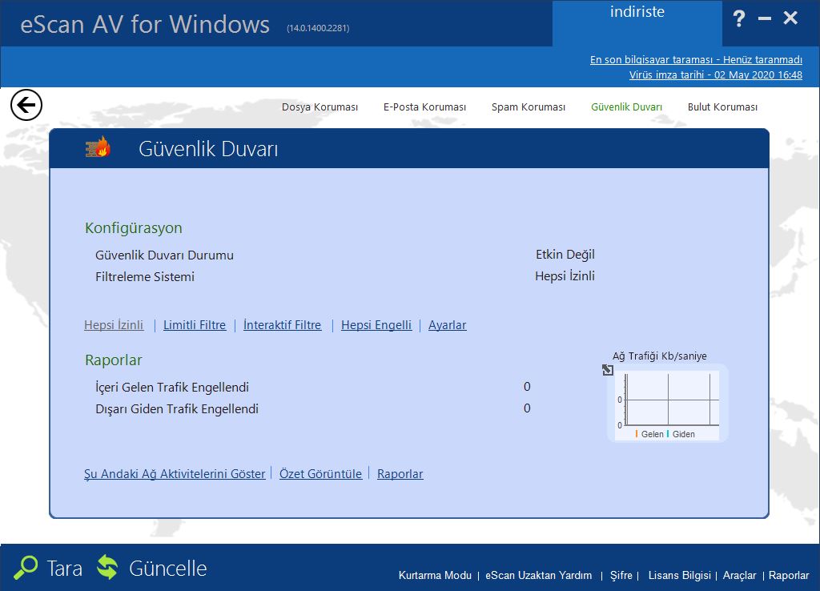Select Hepsi İzinli filter mode

point(114,325)
